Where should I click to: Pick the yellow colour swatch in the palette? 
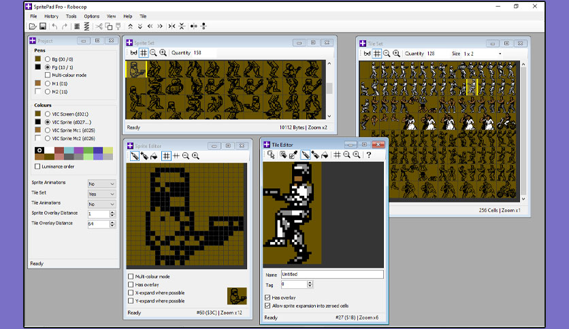coord(108,150)
